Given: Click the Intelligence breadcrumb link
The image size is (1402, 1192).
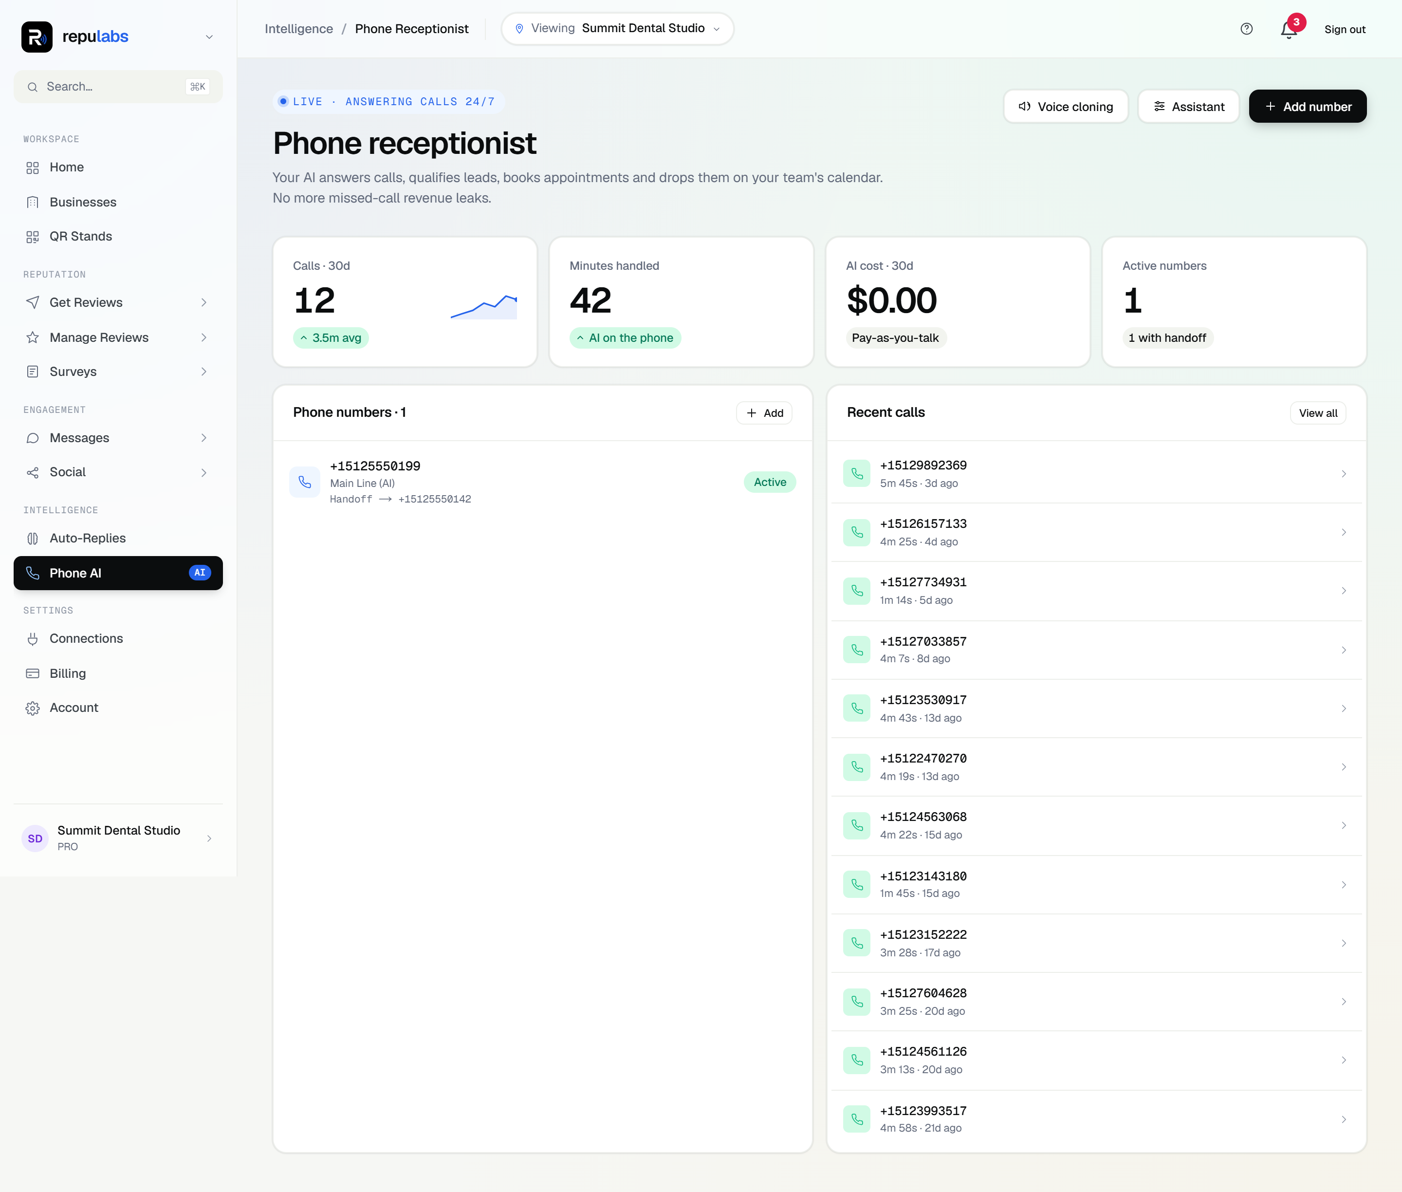Looking at the screenshot, I should pyautogui.click(x=298, y=29).
